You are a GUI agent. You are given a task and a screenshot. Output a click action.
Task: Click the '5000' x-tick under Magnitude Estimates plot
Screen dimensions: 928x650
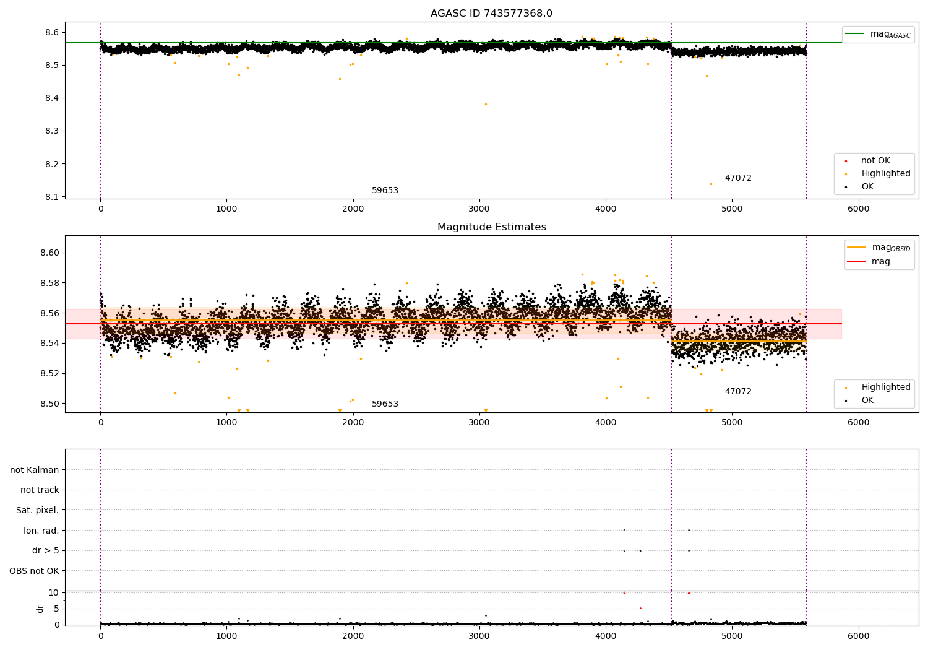pyautogui.click(x=732, y=423)
